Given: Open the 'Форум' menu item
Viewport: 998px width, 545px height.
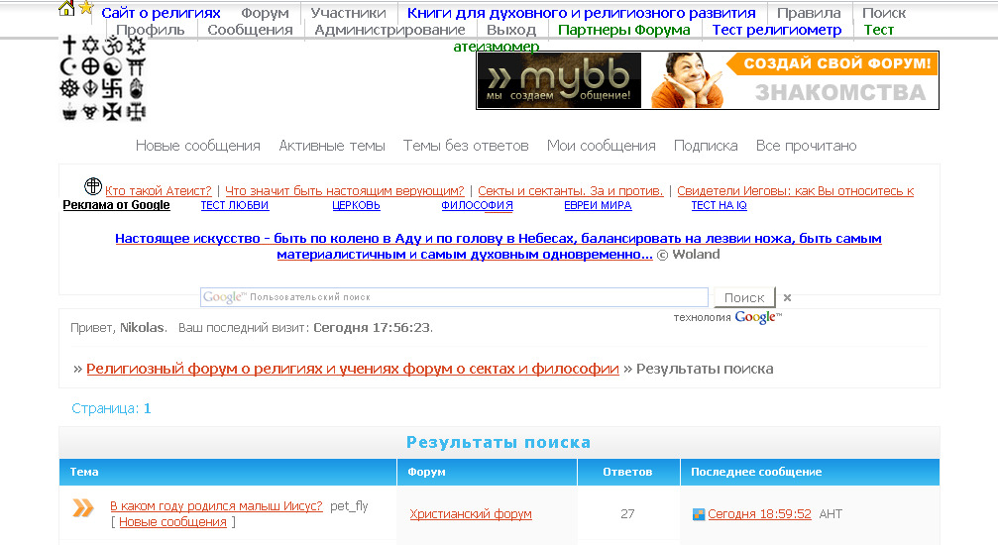Looking at the screenshot, I should tap(265, 13).
